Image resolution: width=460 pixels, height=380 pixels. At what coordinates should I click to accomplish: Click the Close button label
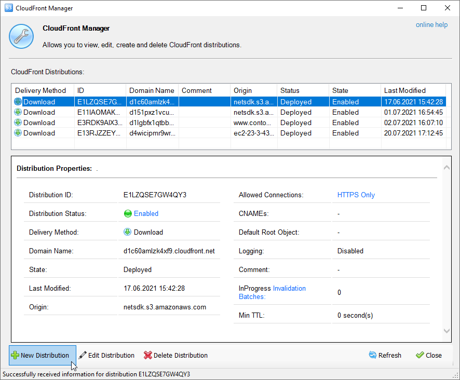coord(434,356)
